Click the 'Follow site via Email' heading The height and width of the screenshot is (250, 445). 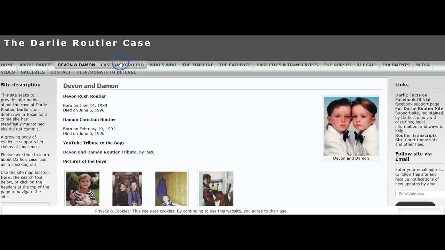(413, 157)
